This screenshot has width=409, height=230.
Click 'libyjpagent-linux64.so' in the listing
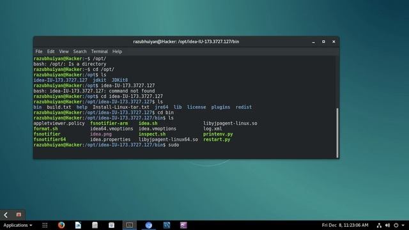pyautogui.click(x=168, y=139)
